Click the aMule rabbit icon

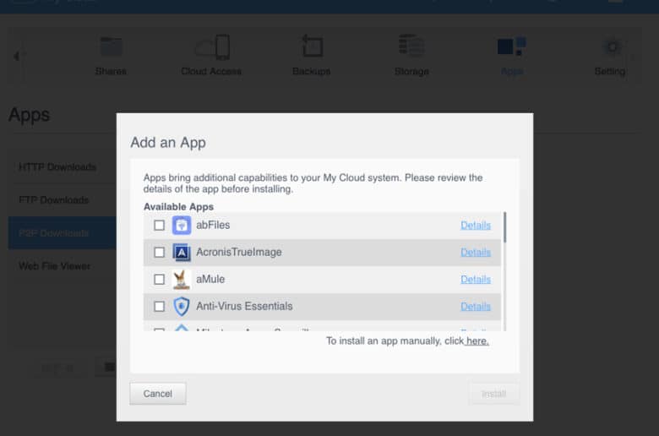click(182, 280)
